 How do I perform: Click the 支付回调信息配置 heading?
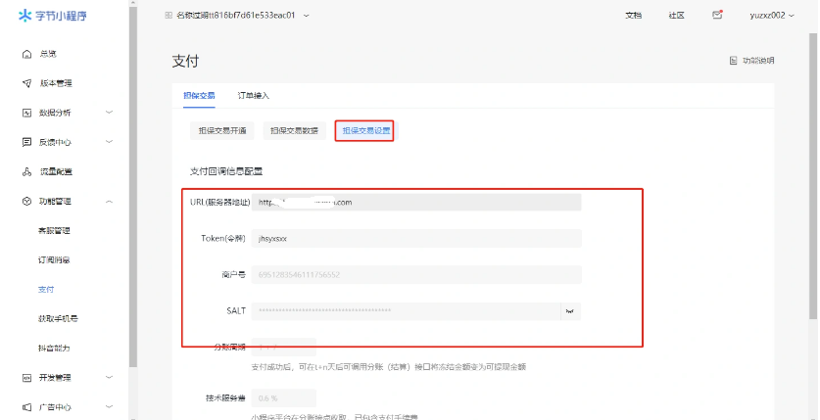[226, 170]
